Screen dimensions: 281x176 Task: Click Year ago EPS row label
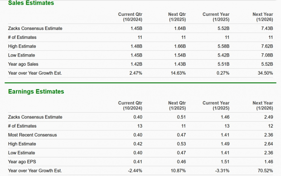(22, 162)
